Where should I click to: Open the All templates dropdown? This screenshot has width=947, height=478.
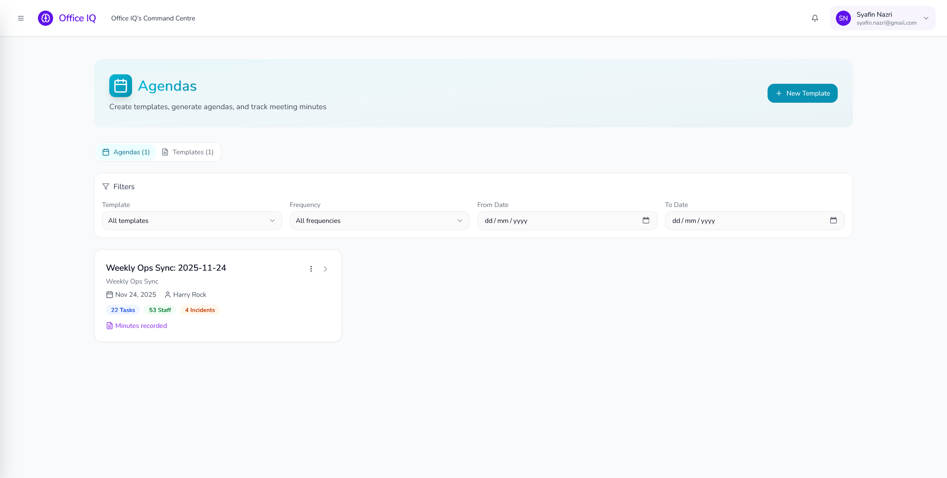pyautogui.click(x=192, y=221)
